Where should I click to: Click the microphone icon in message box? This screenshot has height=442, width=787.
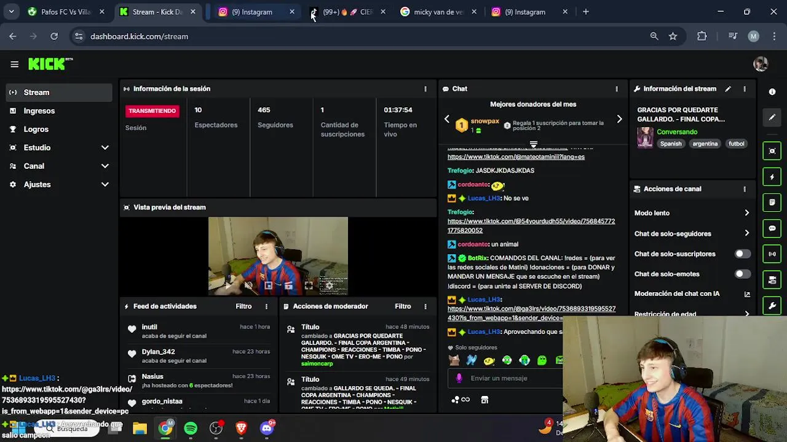click(459, 378)
